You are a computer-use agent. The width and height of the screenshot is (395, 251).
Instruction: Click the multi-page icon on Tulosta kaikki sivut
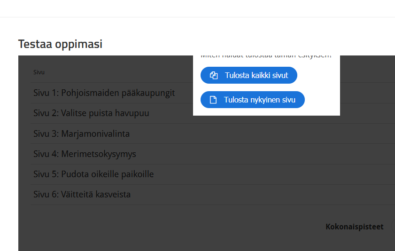[x=214, y=75]
